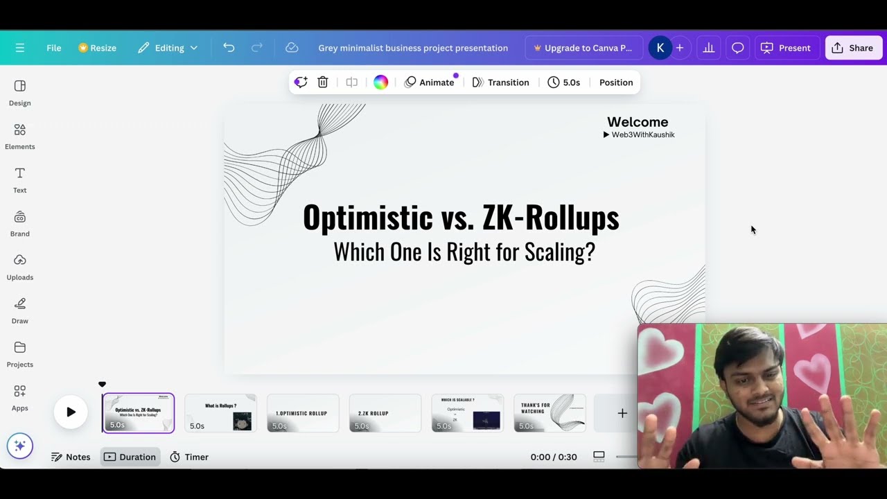Open the Uploads sidebar tab
This screenshot has height=499, width=887.
click(20, 268)
